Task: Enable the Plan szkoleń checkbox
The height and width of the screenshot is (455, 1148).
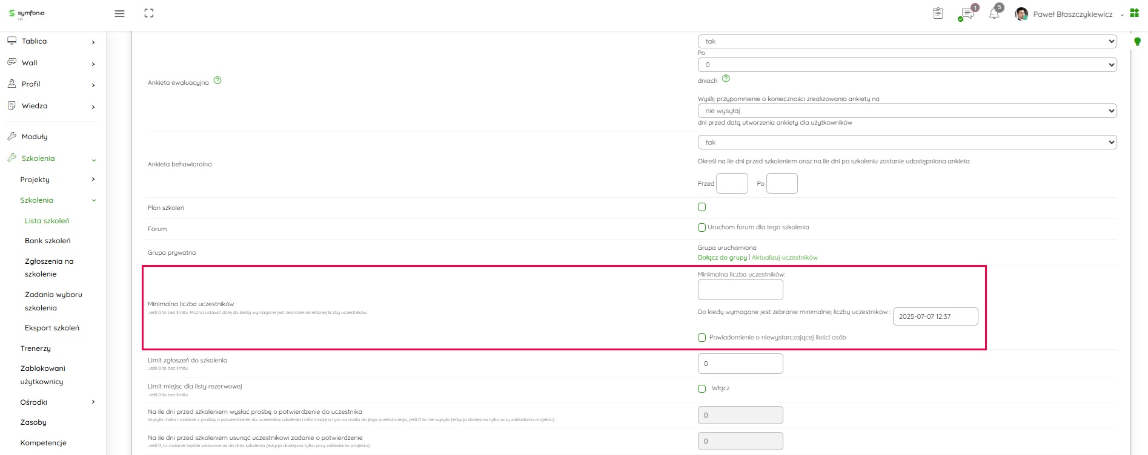Action: click(702, 207)
